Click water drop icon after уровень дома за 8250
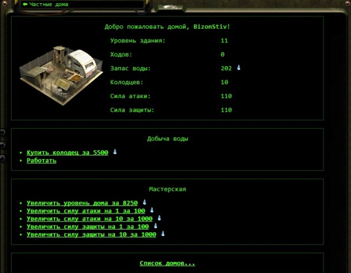 pyautogui.click(x=144, y=202)
